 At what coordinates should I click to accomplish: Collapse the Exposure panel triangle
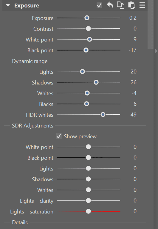(8, 5)
